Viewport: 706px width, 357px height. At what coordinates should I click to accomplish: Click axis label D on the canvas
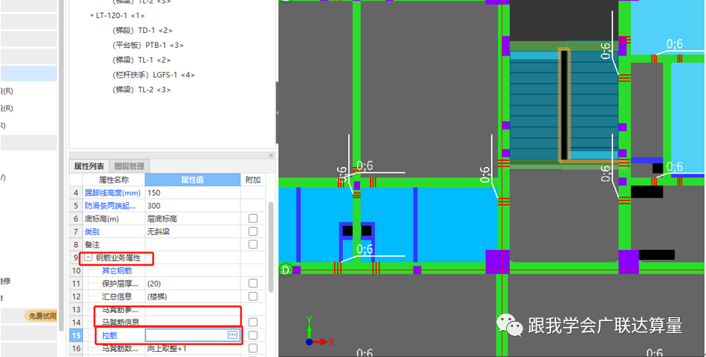coord(285,270)
